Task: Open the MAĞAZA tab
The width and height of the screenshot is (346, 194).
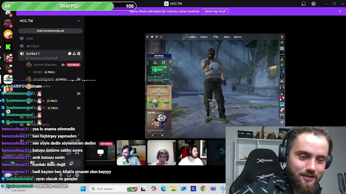Action: pos(227,37)
